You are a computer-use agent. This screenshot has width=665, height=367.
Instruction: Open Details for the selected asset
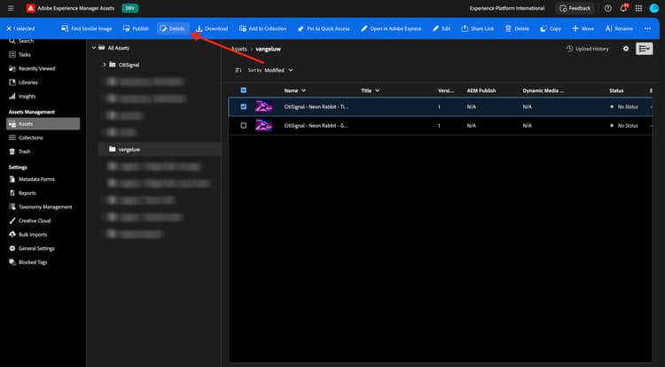(x=173, y=28)
